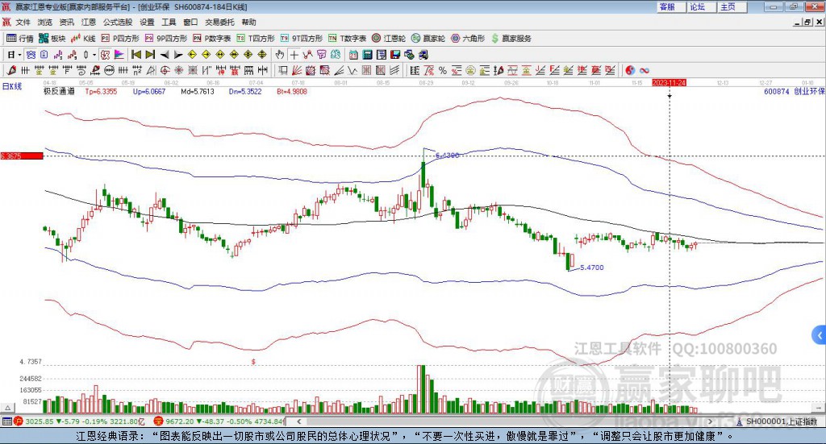Open the 浏览 menu
This screenshot has height=444, width=826.
pyautogui.click(x=45, y=22)
